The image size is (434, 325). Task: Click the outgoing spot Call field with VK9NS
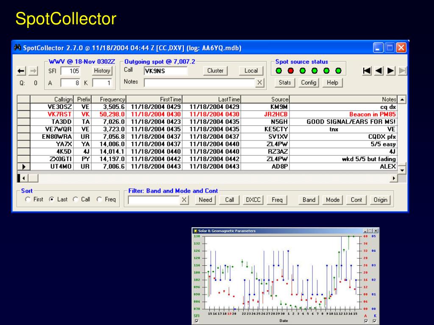pos(166,71)
